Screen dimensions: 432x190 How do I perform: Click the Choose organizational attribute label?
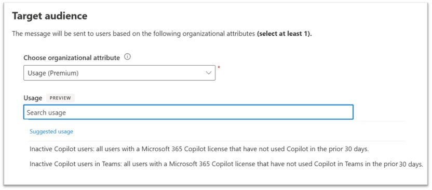point(72,58)
